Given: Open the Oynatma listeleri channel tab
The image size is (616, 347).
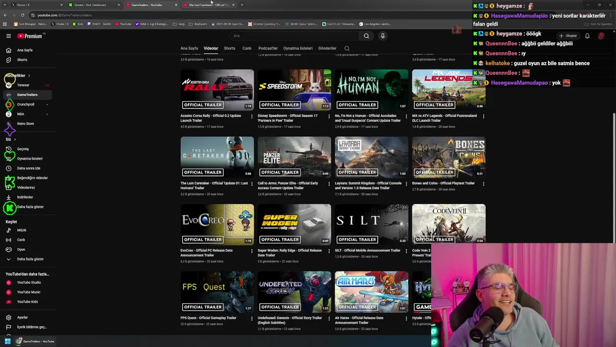Looking at the screenshot, I should [x=298, y=48].
